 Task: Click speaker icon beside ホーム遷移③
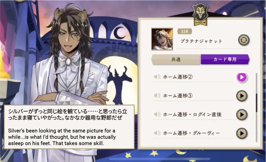[x=157, y=95]
